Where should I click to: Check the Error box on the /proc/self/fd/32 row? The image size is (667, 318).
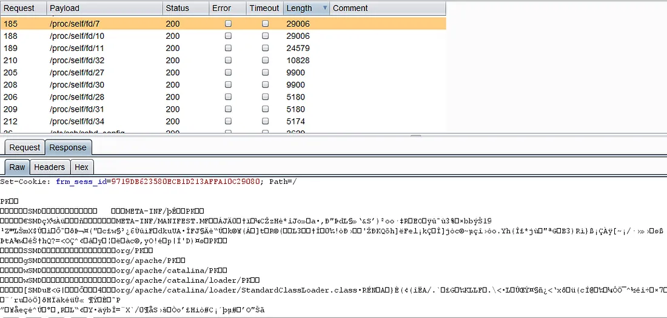tap(228, 60)
